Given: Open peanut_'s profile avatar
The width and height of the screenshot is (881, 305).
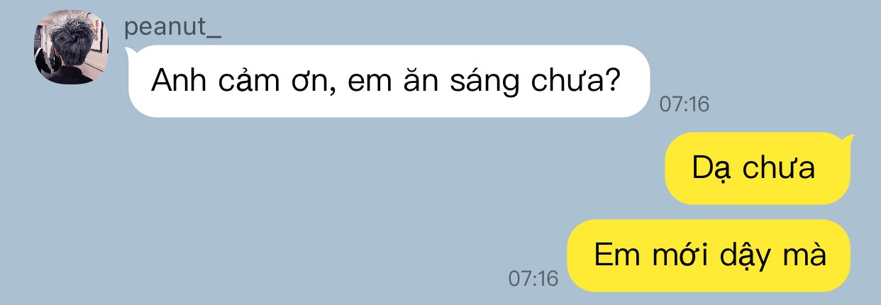Looking at the screenshot, I should tap(71, 47).
